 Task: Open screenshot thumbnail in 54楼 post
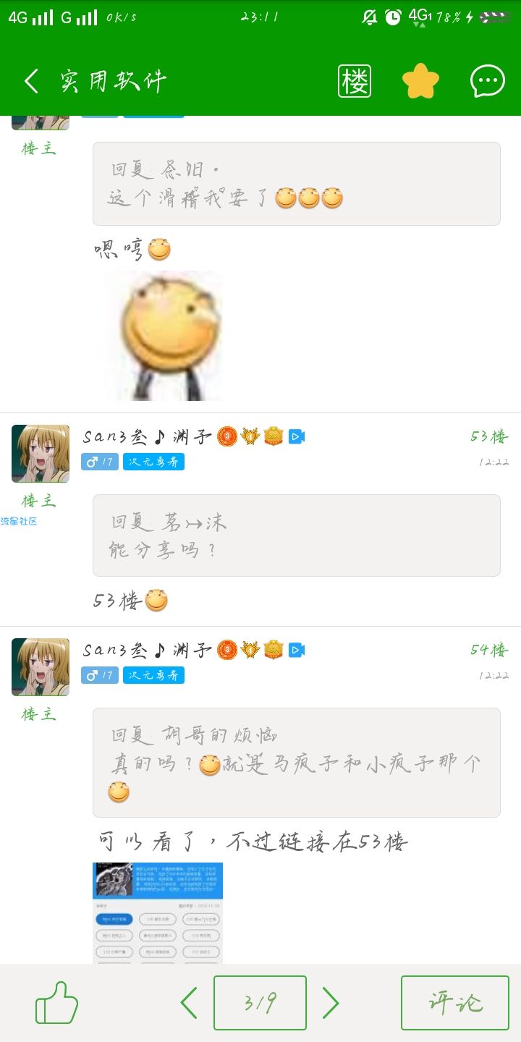(158, 912)
